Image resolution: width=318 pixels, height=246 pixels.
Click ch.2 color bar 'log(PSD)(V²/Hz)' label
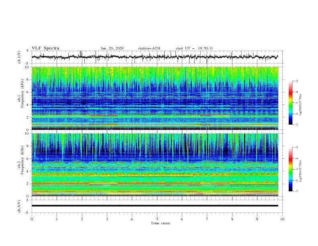pyautogui.click(x=301, y=171)
